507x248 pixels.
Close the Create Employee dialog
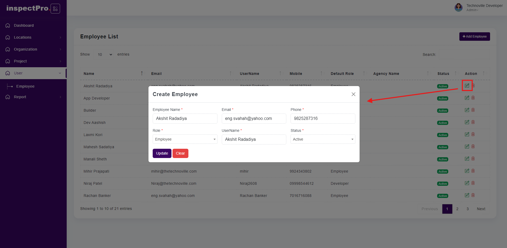point(353,94)
